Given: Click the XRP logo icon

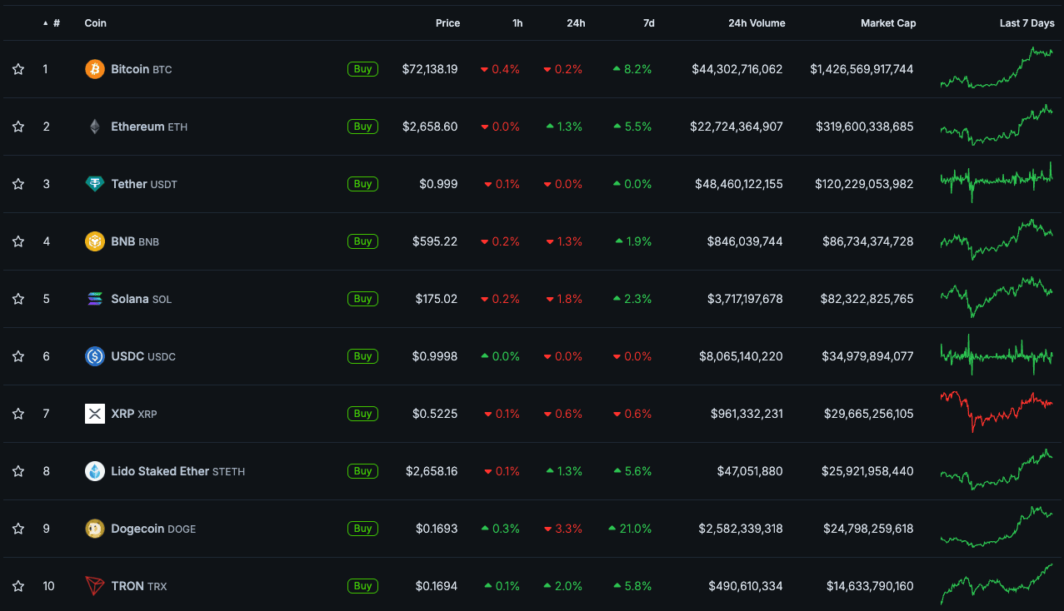Looking at the screenshot, I should point(95,414).
